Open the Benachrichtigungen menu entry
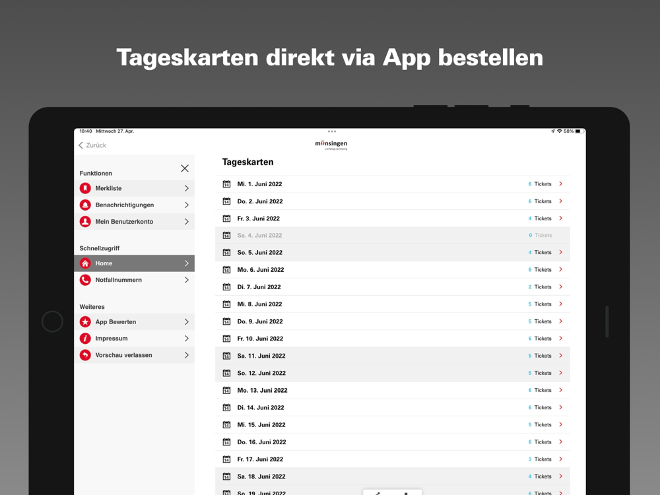Screen dimensions: 660x495 click(134, 205)
